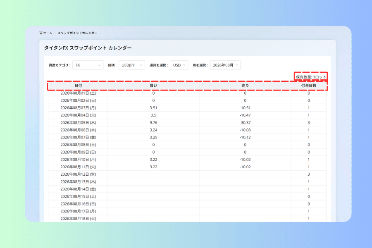Select the date cell 2026年08月14日 (金)
This screenshot has height=248, width=372.
coord(78,189)
